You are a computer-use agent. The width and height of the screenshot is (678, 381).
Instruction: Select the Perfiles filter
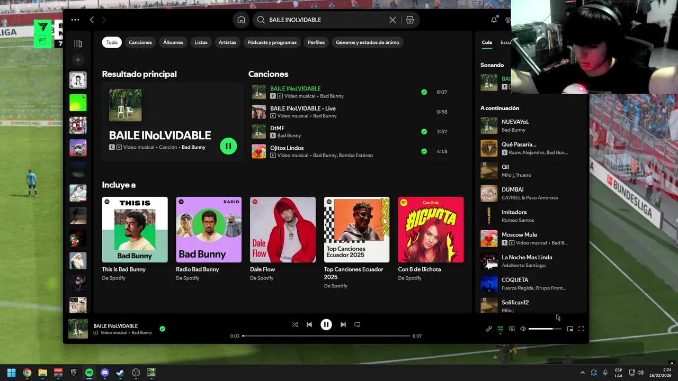point(316,42)
